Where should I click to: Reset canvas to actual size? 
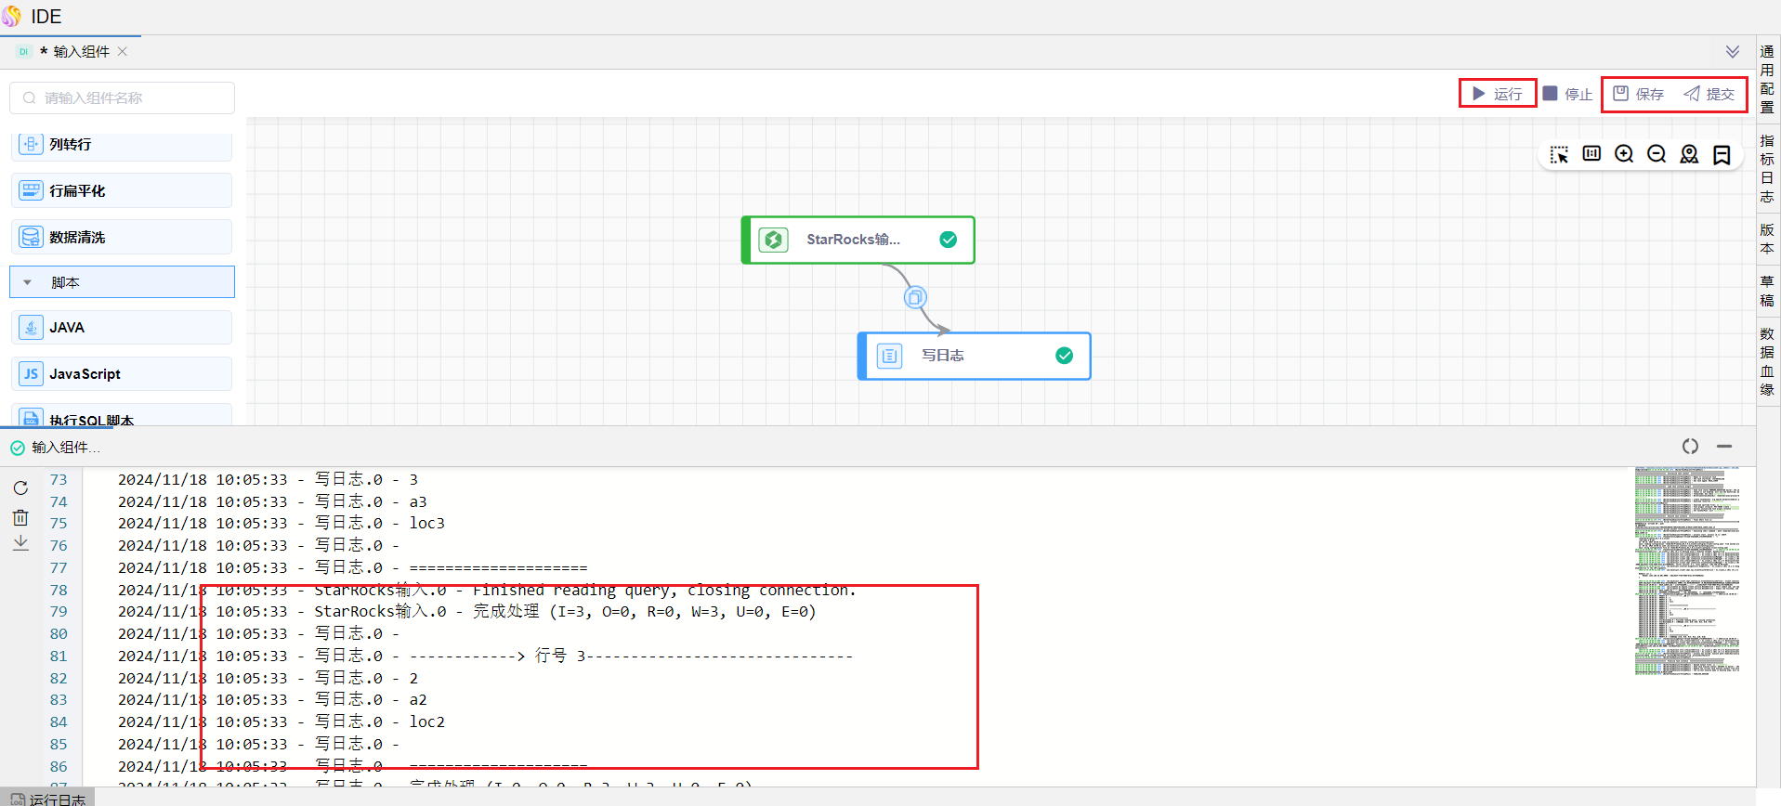(x=1591, y=154)
